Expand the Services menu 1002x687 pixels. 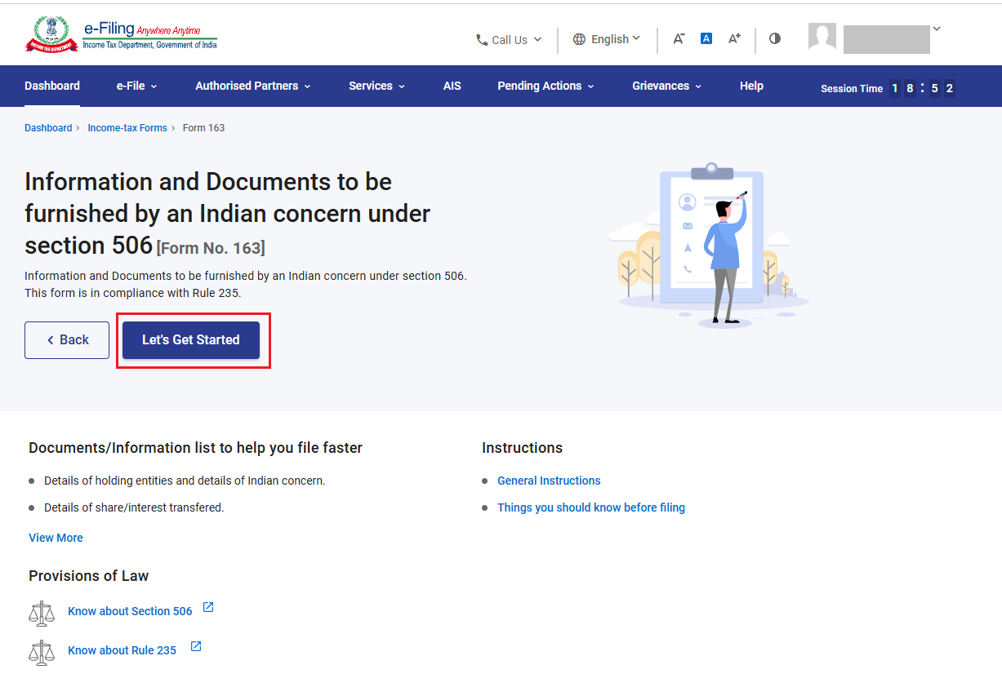click(x=376, y=86)
